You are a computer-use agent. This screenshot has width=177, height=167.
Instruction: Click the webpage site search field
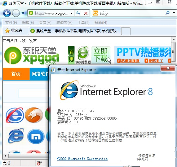(x=34, y=93)
